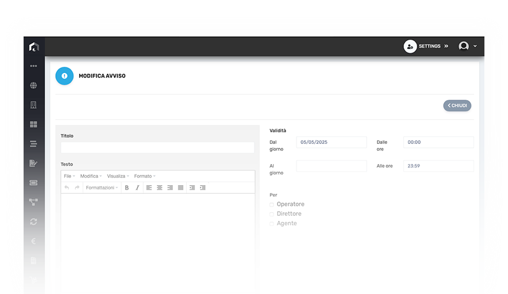This screenshot has width=508, height=294.
Task: Click the Alle ore time field
Action: pos(438,166)
